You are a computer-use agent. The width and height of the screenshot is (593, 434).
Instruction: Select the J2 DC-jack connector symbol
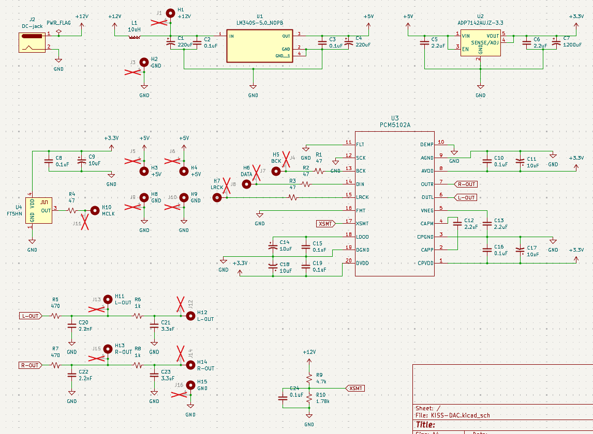click(x=32, y=42)
